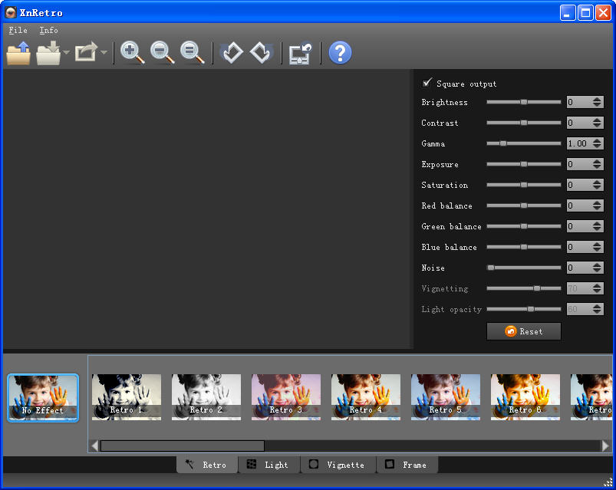Viewport: 616px width, 490px height.
Task: Click the Reset button
Action: point(524,331)
